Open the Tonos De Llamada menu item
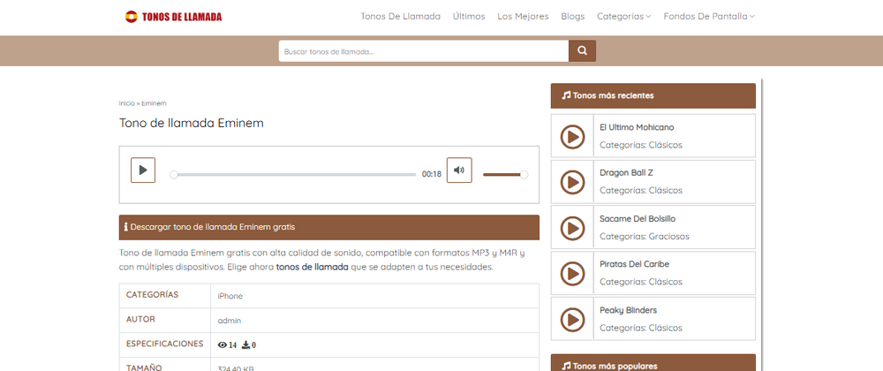883x371 pixels. (400, 16)
